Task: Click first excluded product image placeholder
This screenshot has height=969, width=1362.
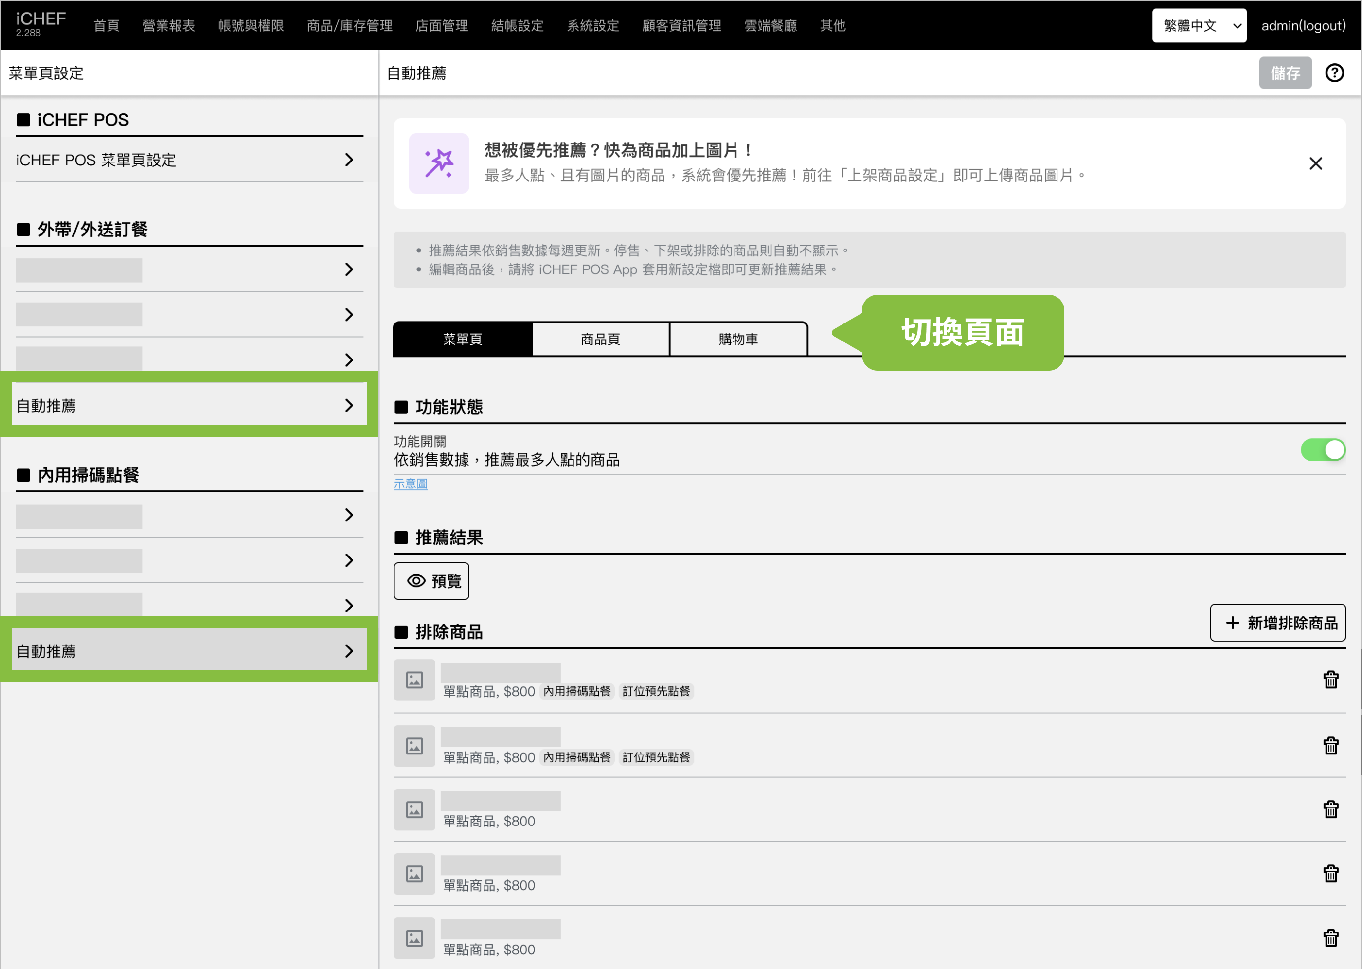Action: pyautogui.click(x=414, y=680)
